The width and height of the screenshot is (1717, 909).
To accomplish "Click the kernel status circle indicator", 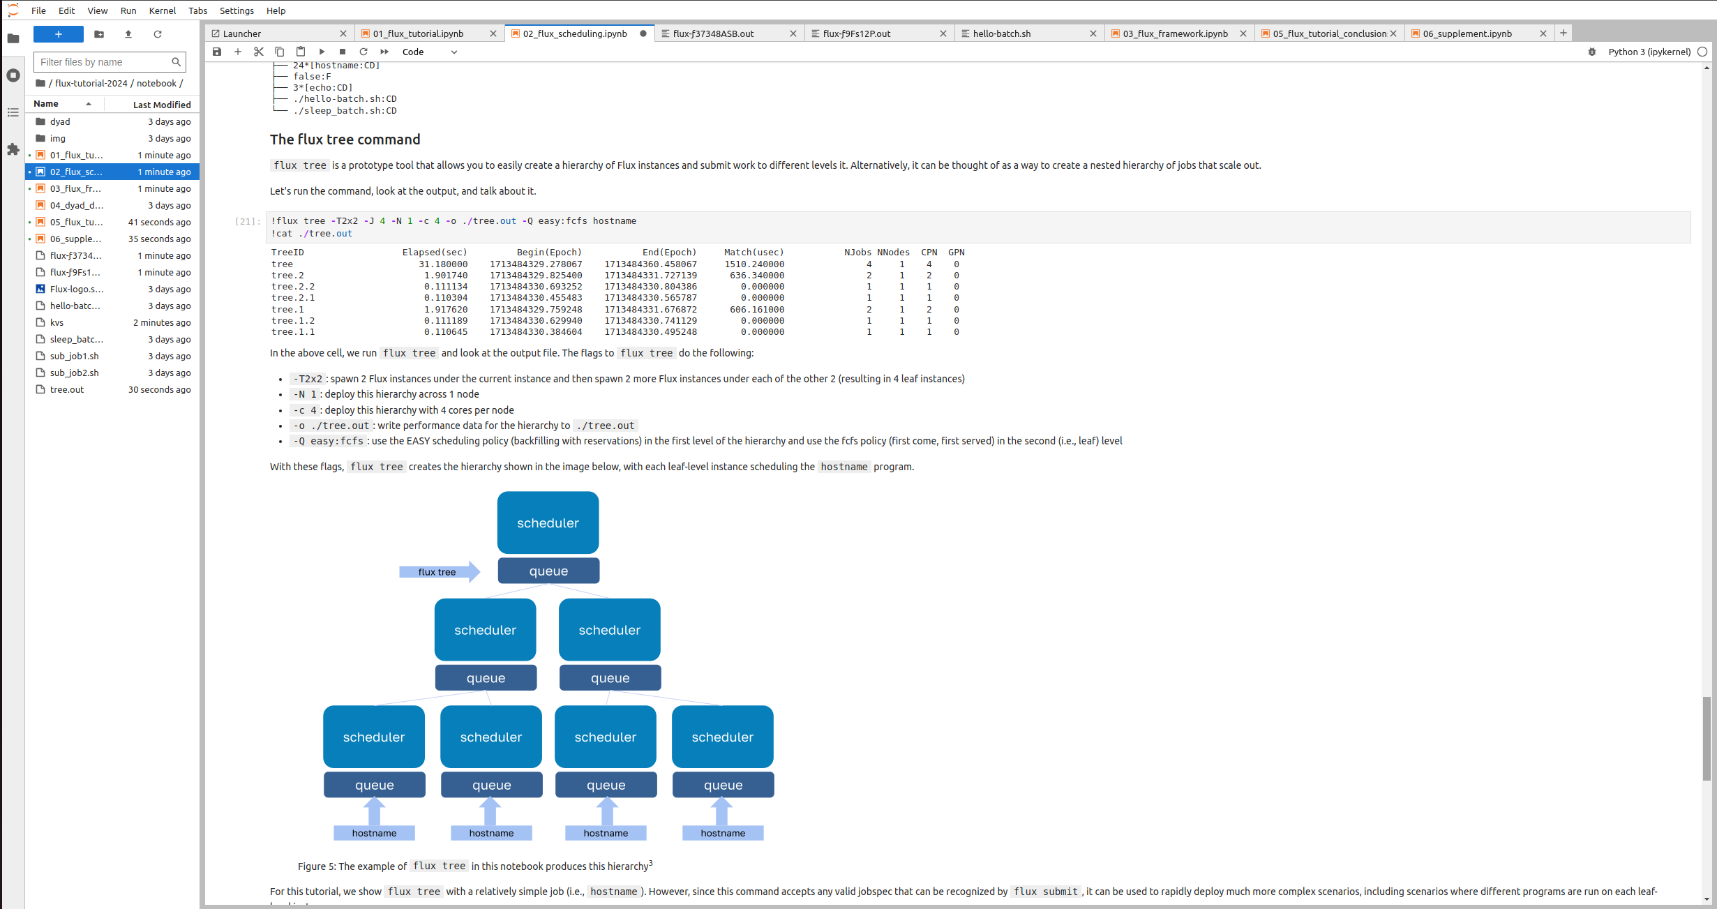I will [1702, 52].
